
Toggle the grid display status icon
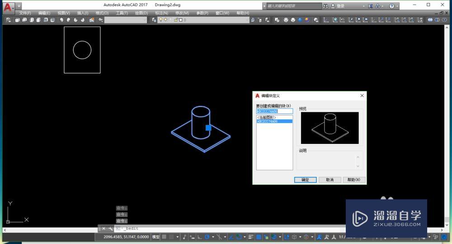(164, 237)
